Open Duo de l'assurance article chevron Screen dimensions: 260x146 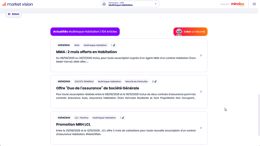pos(201,92)
